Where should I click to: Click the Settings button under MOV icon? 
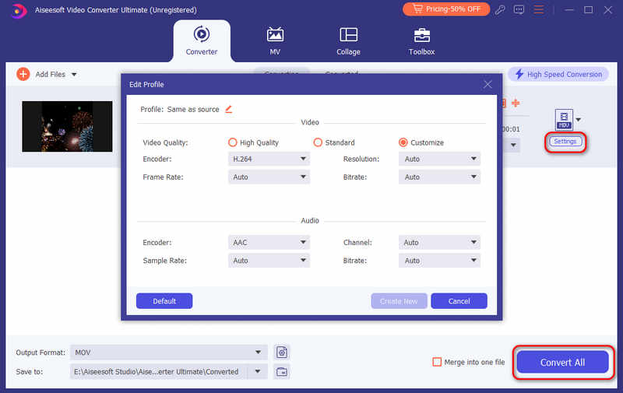click(x=565, y=142)
